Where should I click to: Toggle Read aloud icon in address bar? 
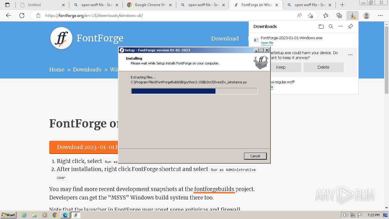pyautogui.click(x=299, y=16)
